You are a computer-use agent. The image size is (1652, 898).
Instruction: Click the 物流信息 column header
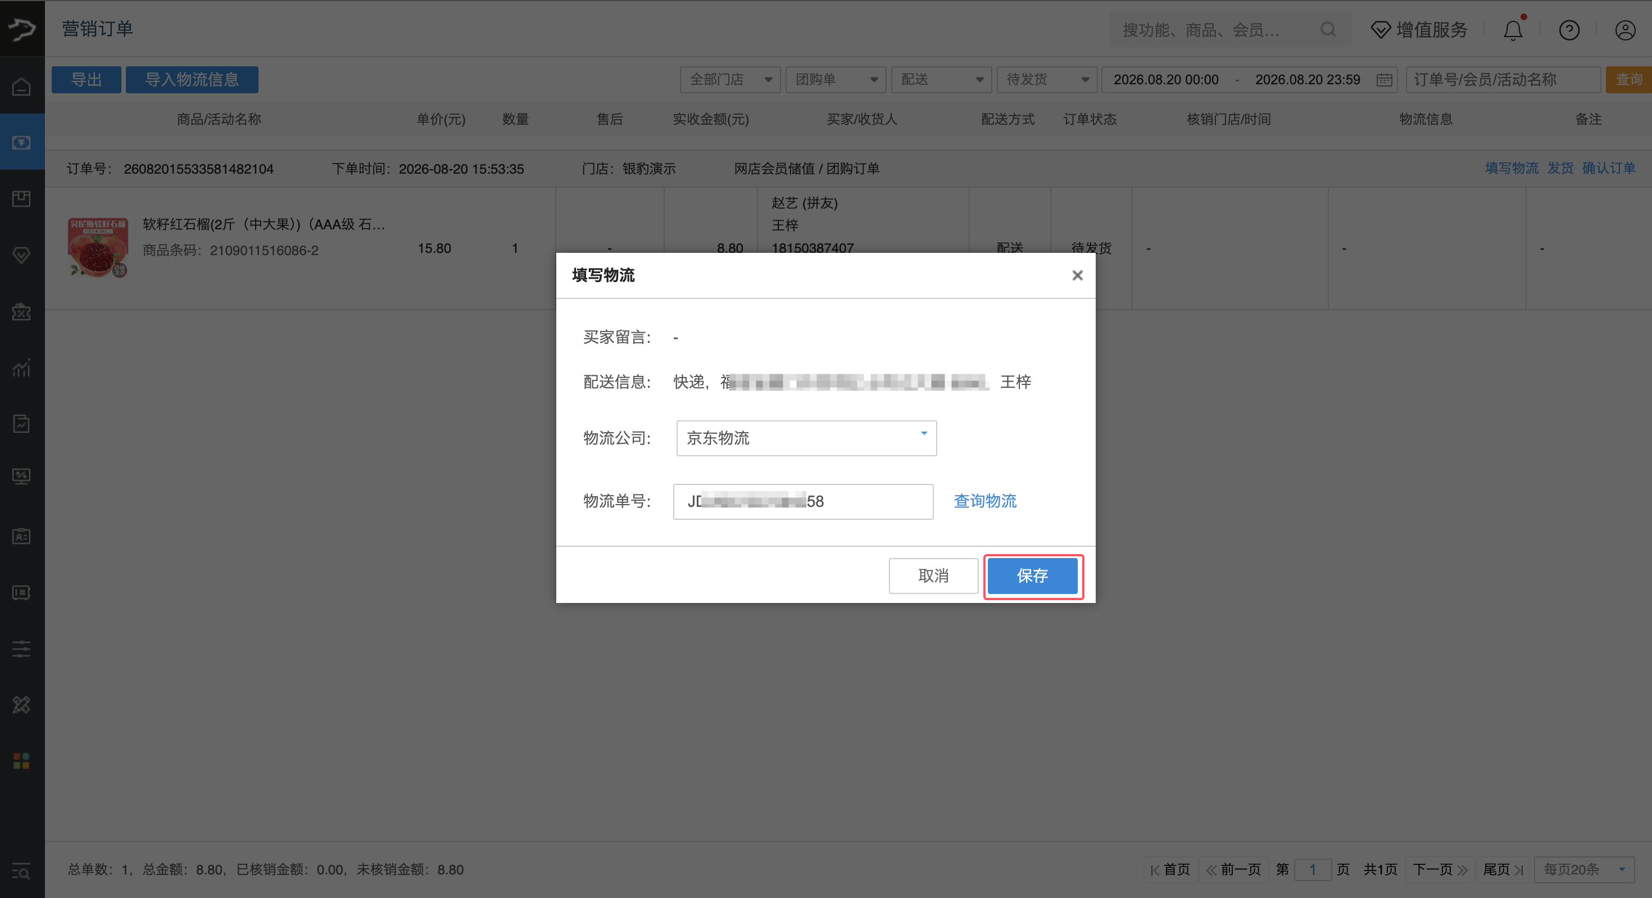click(1426, 119)
